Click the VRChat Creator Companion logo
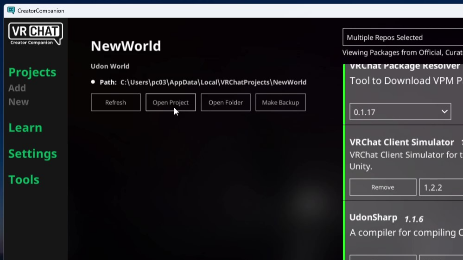This screenshot has height=260, width=463. tap(35, 34)
